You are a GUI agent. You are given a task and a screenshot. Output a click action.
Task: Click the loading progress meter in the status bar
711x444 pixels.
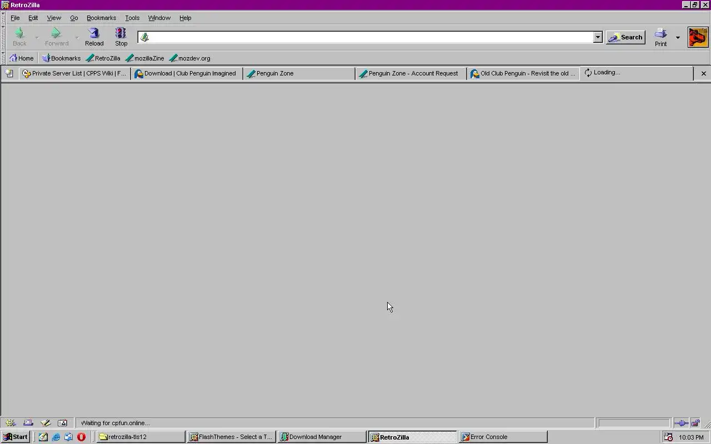(634, 423)
